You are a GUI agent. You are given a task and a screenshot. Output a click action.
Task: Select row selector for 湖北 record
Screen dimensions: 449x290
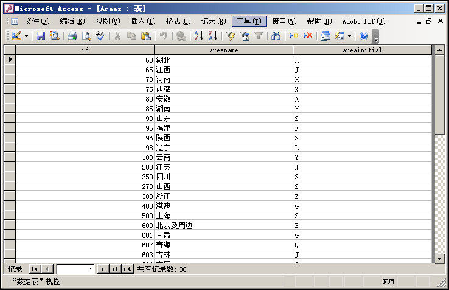click(10, 60)
